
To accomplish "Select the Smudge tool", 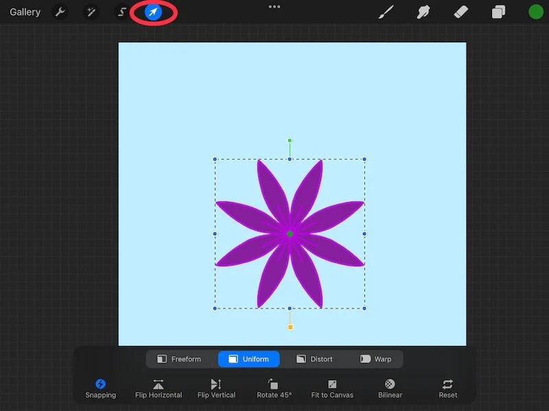I will click(423, 12).
